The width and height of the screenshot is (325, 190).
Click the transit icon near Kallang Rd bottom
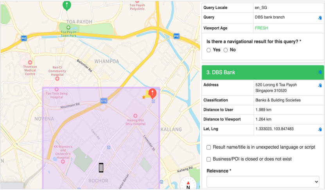(162, 182)
